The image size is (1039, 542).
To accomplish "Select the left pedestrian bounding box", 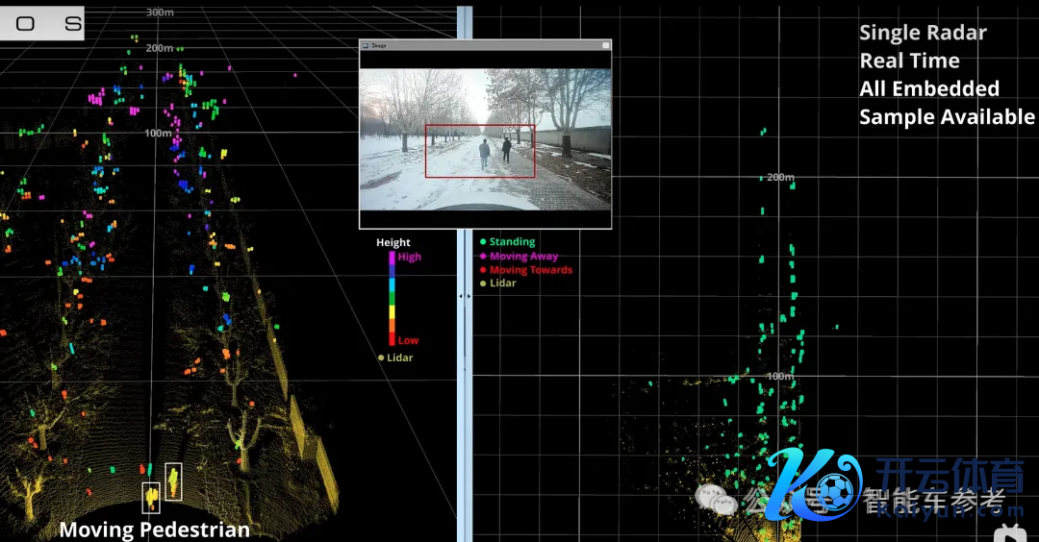I will coord(151,498).
